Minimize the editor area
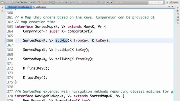Image resolution: width=180 pixels, height=101 pixels. point(169,6)
